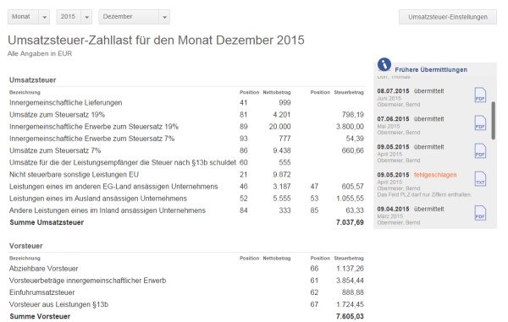Click the error message about Feld PLZ

coord(424,195)
